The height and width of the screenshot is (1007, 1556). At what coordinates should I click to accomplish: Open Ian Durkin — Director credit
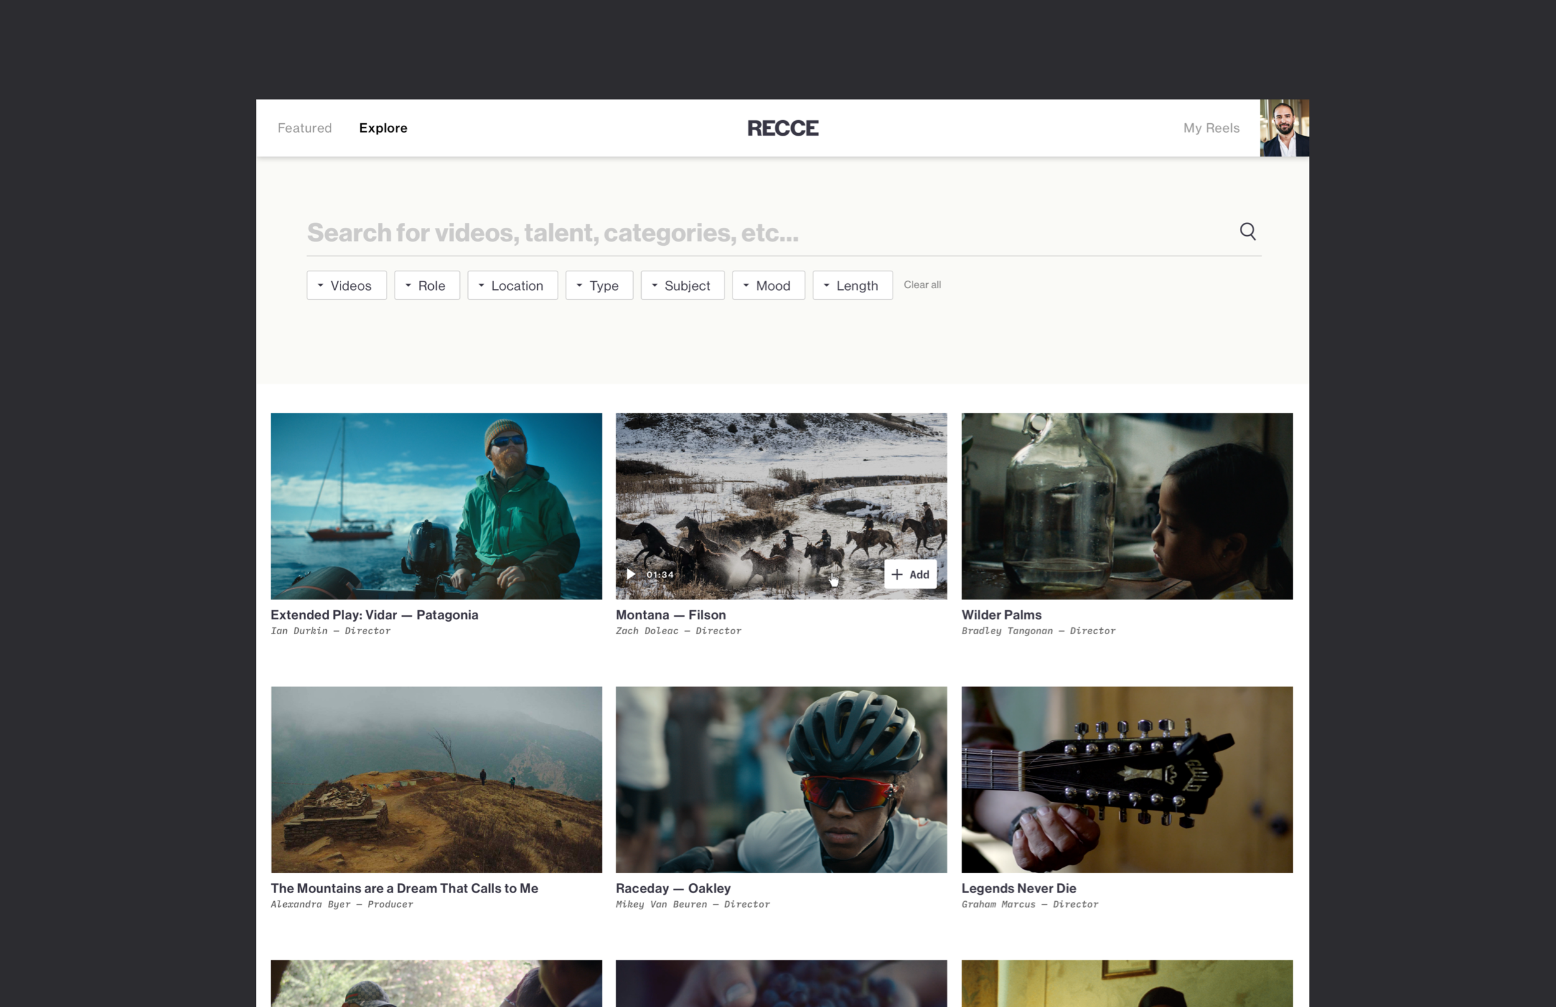pos(331,631)
